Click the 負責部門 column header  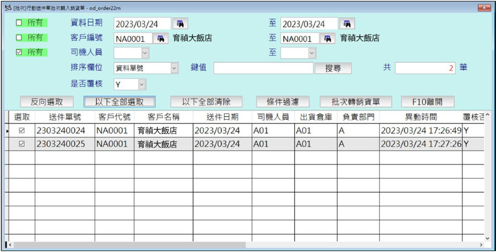click(x=358, y=117)
